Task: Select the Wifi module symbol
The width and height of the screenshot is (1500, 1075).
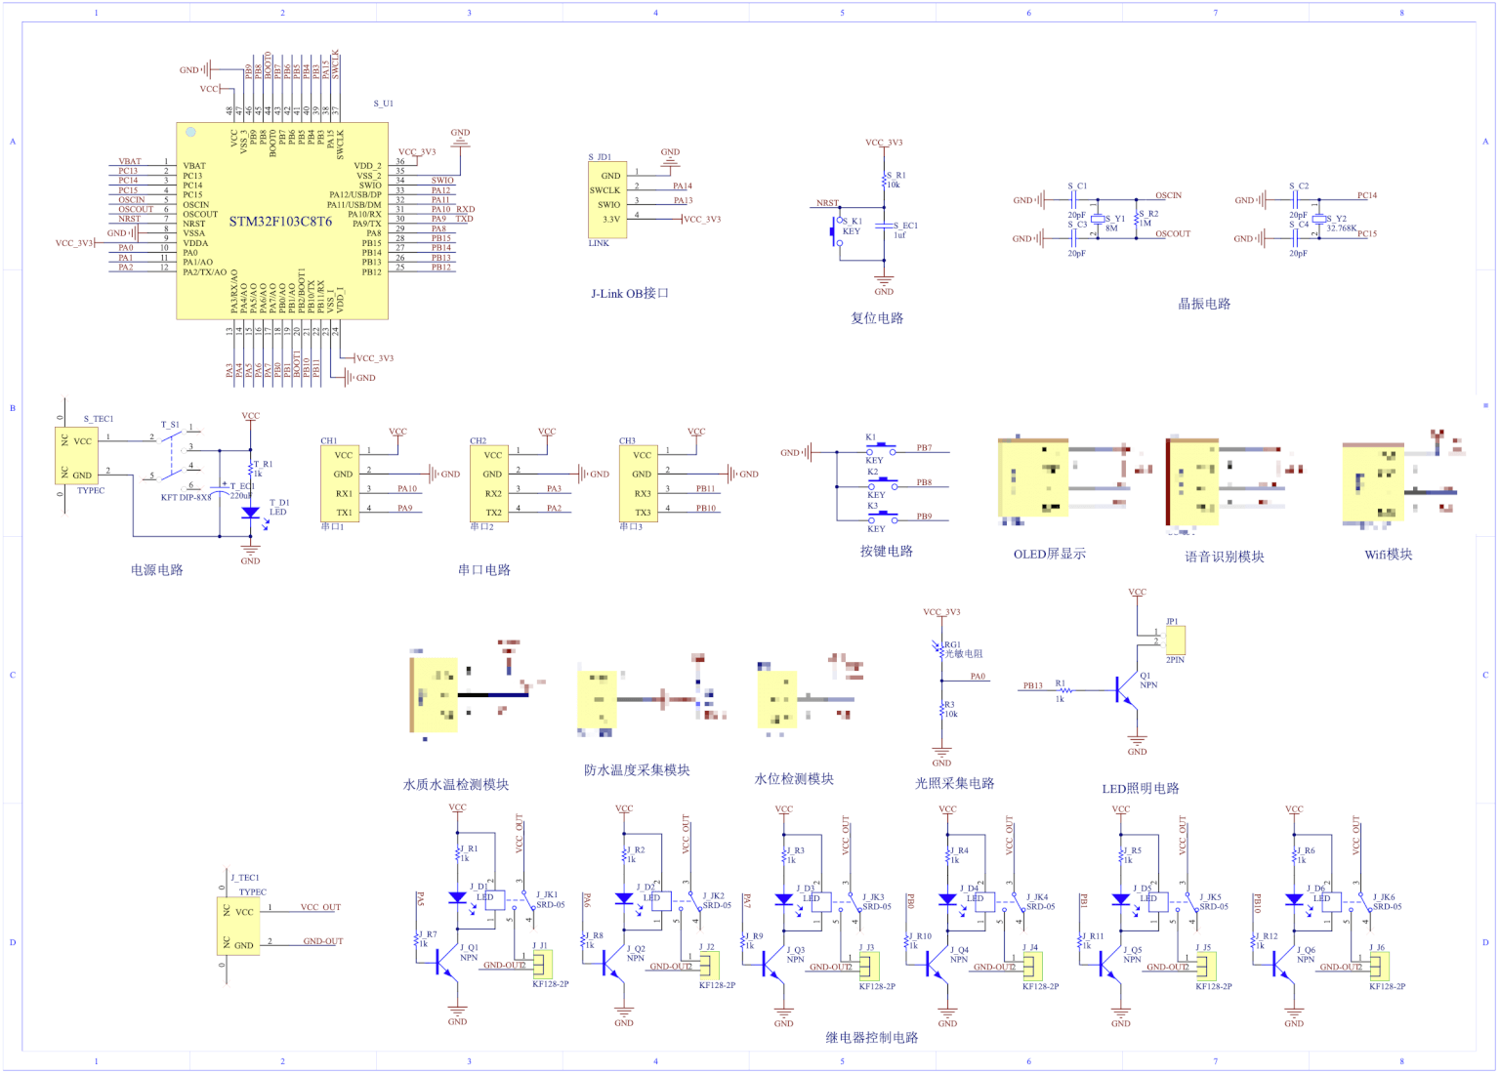Action: coord(1373,482)
